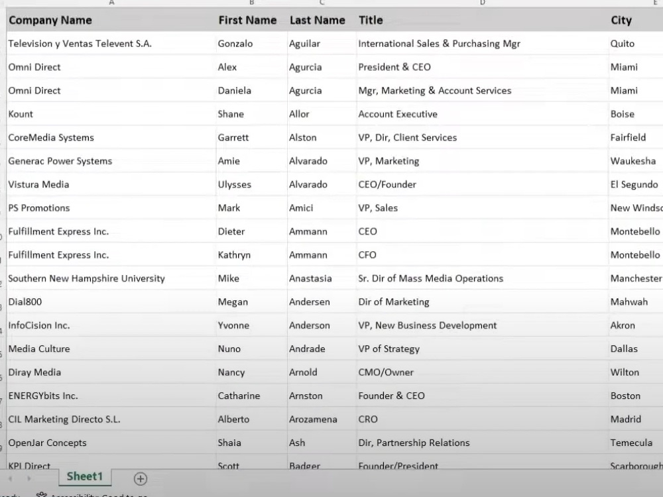Click the City header cell

(636, 21)
